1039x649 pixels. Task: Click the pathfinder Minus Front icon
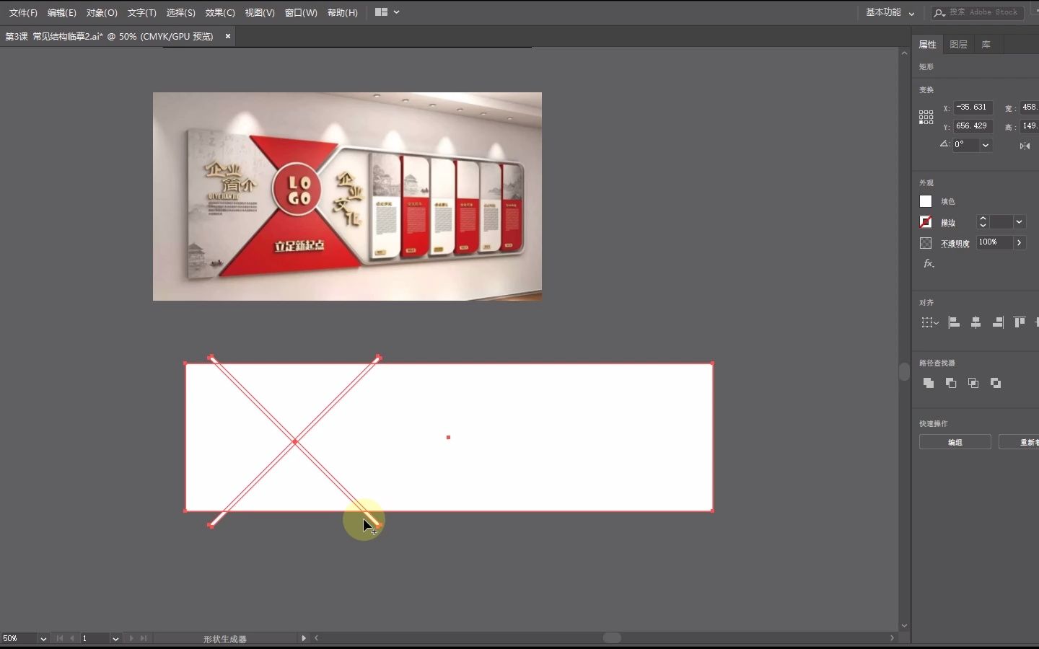coord(951,383)
